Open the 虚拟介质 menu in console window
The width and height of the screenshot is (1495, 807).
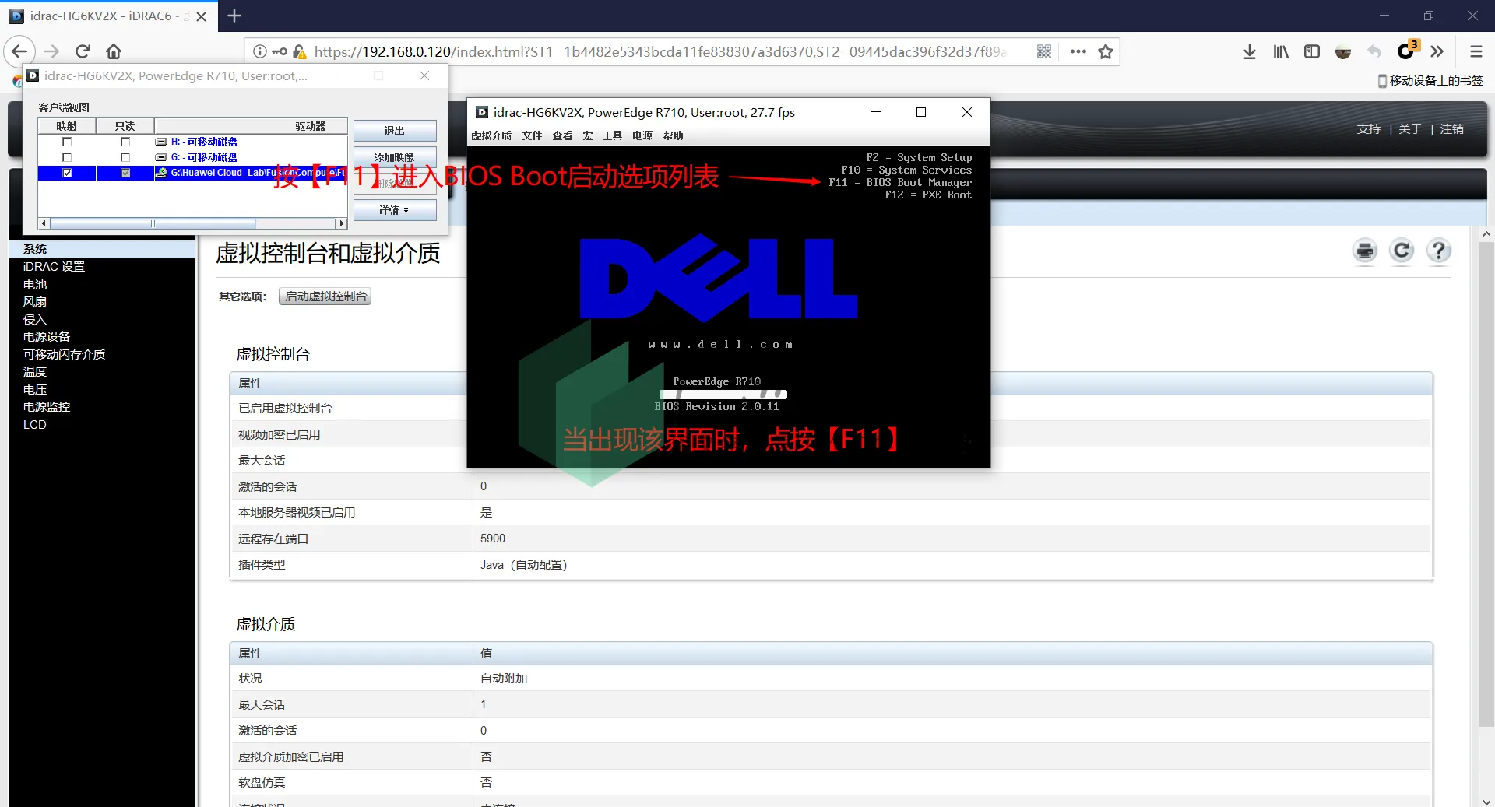tap(491, 135)
